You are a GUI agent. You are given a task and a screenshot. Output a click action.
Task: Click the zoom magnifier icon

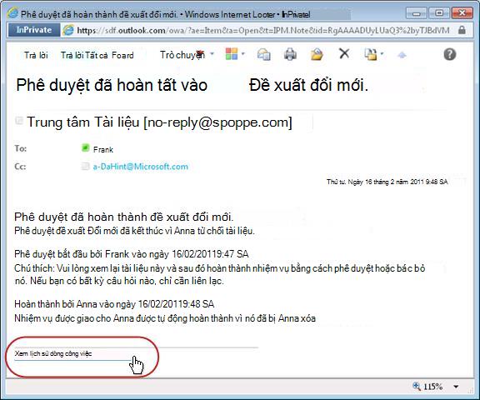click(x=417, y=386)
